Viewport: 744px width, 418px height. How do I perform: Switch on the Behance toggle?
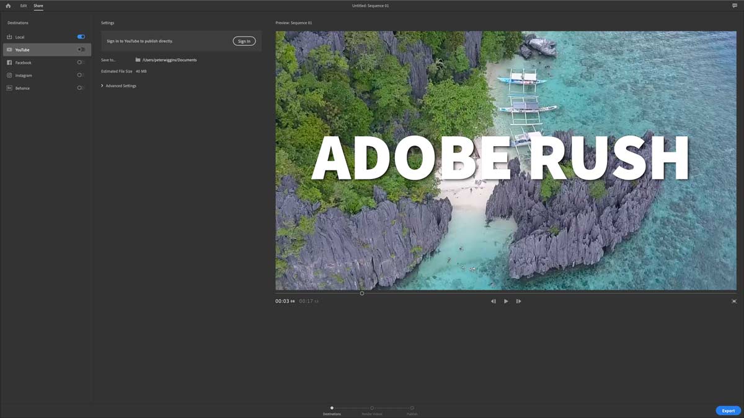click(81, 88)
